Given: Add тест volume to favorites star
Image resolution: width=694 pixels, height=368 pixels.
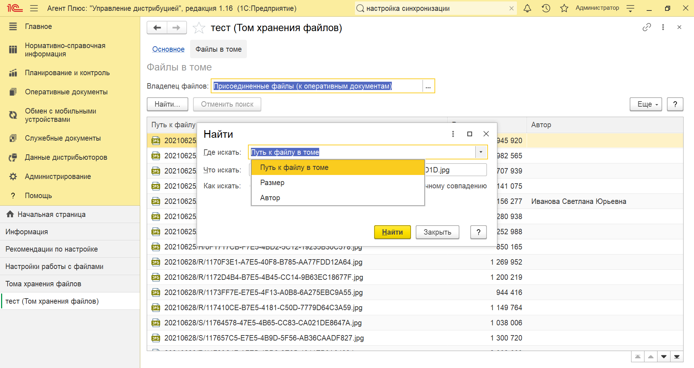Looking at the screenshot, I should tap(199, 28).
